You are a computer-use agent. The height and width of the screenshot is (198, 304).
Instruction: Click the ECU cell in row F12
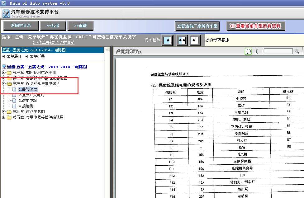point(242,175)
